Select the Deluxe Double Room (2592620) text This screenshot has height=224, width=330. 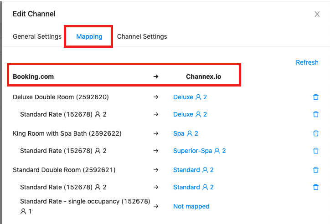(61, 97)
